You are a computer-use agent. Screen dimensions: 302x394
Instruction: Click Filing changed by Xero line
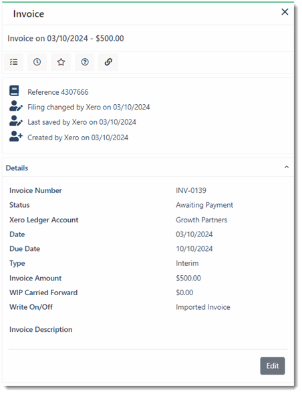pyautogui.click(x=88, y=108)
